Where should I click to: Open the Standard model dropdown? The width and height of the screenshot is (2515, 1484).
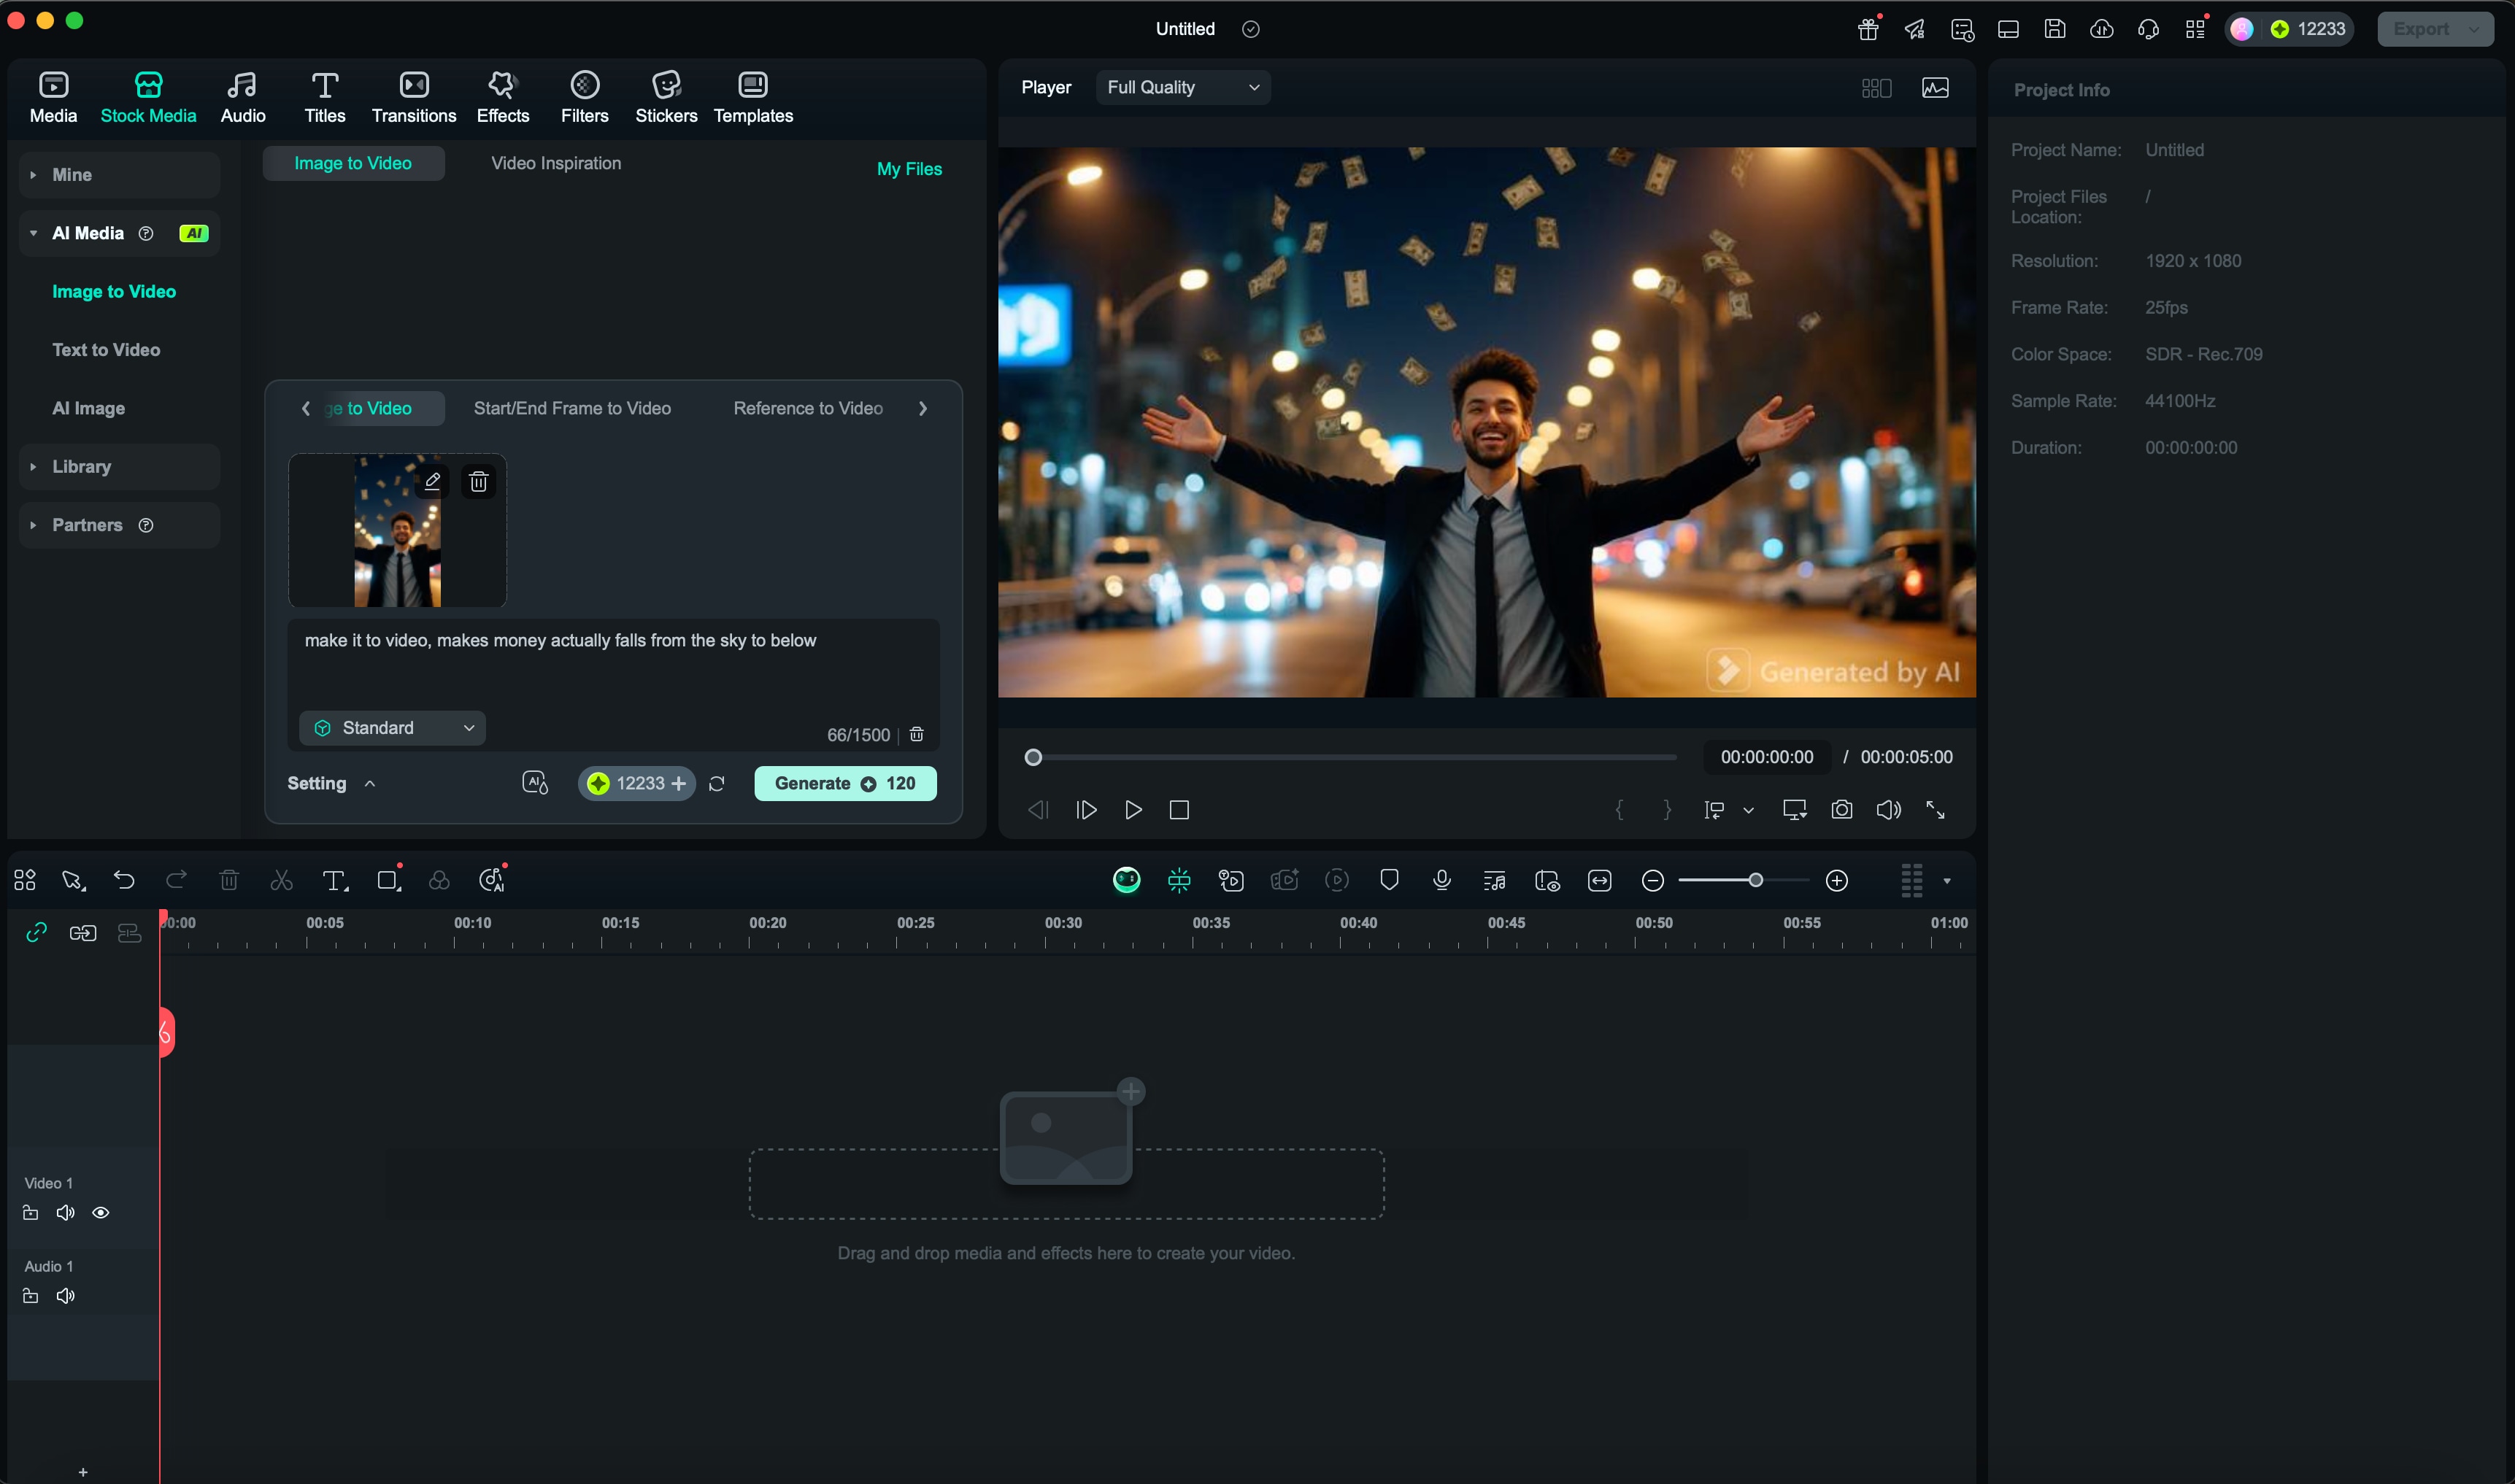[x=392, y=728]
